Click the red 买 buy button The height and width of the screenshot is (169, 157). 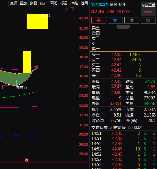[x=99, y=20]
